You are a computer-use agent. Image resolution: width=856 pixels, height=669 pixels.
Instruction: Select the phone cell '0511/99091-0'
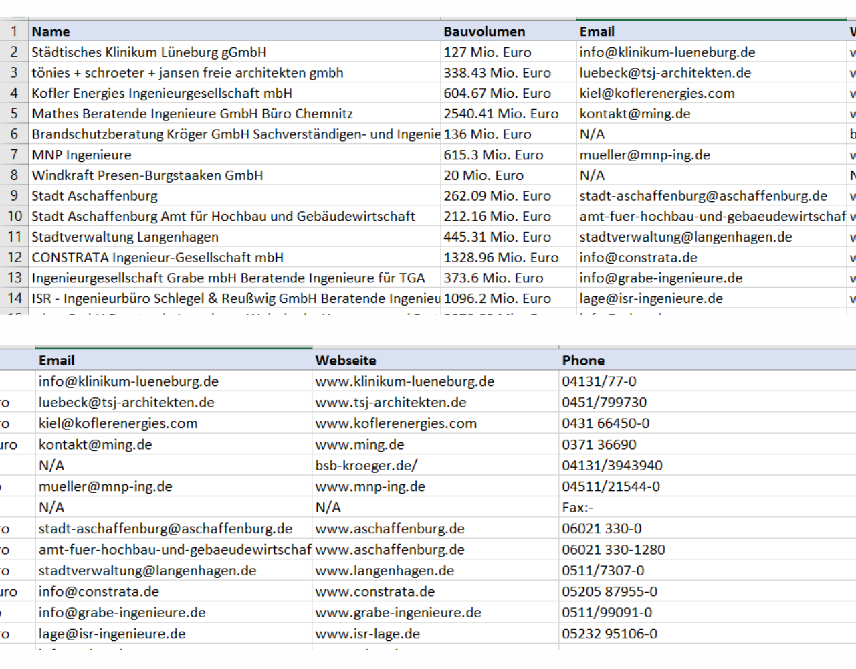pyautogui.click(x=708, y=613)
